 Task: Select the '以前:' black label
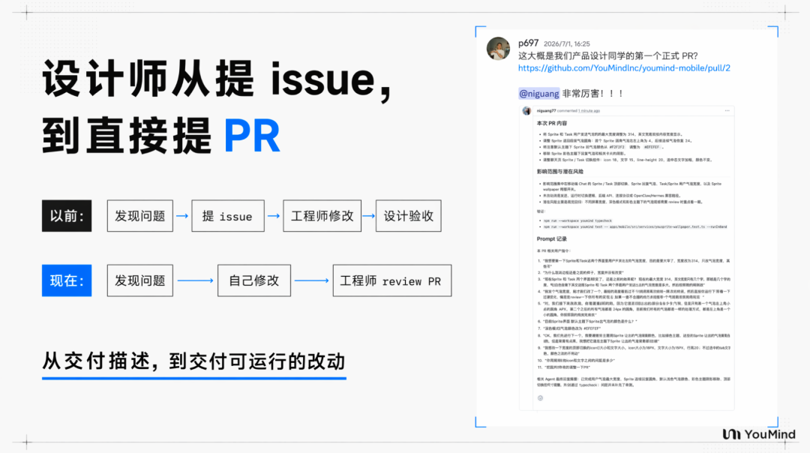[x=67, y=216]
